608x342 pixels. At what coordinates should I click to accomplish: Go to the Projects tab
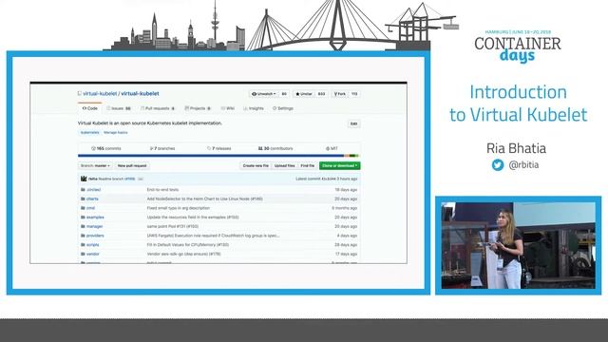198,108
